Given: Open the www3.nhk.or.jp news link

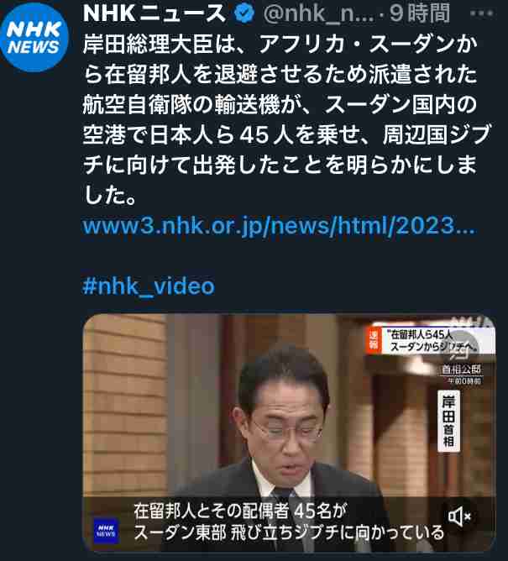Looking at the screenshot, I should click(279, 226).
